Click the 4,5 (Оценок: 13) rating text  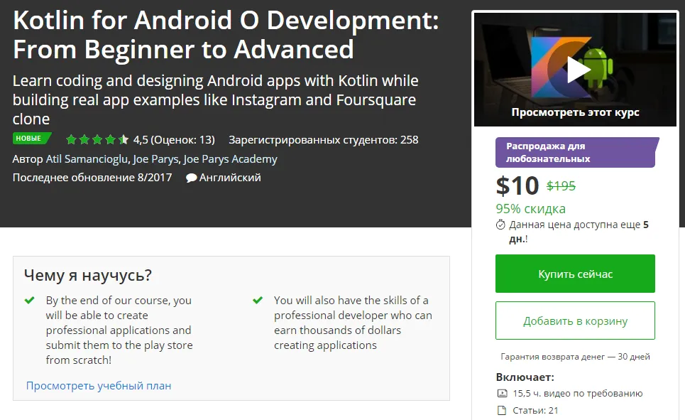[174, 139]
